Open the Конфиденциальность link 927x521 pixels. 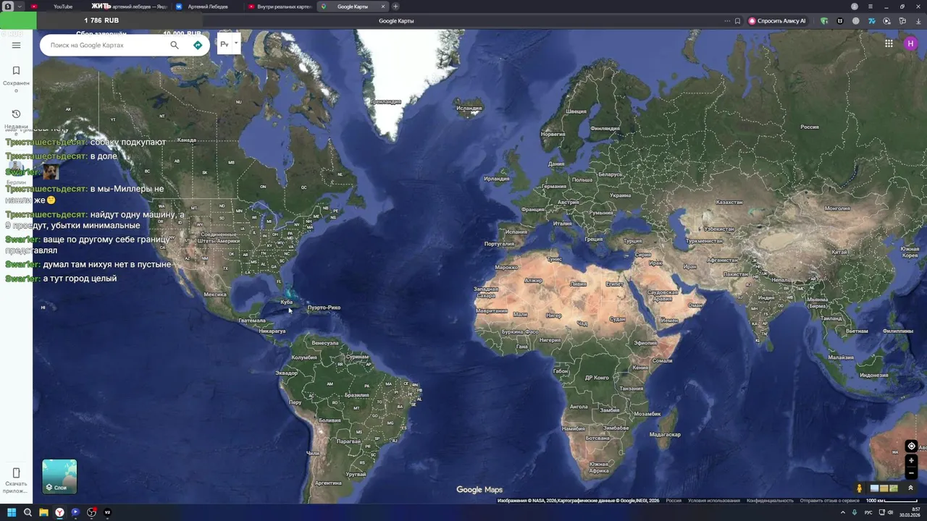coord(771,501)
